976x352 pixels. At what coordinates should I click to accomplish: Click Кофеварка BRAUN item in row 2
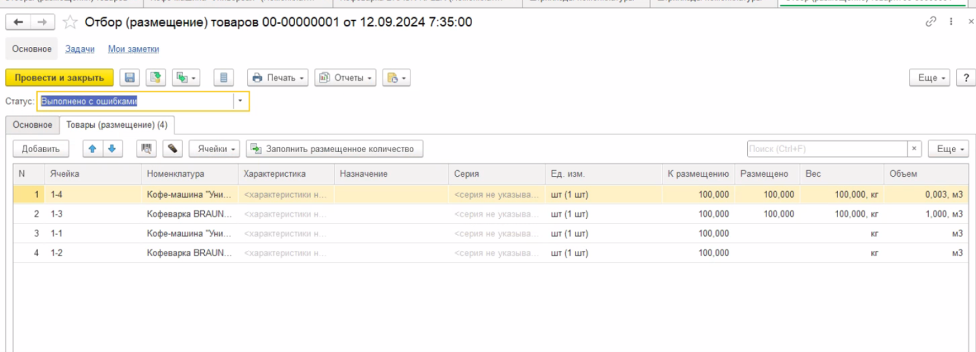(190, 214)
